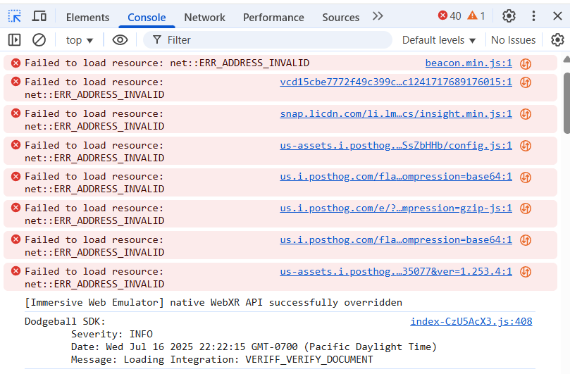Click the No Issues button

click(513, 40)
